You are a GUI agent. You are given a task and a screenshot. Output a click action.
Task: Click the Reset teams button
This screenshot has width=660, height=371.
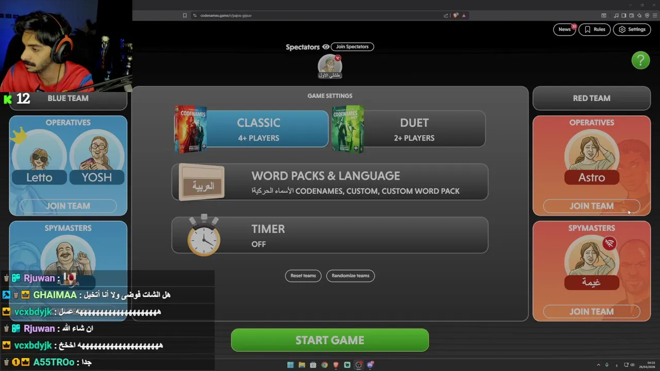303,276
